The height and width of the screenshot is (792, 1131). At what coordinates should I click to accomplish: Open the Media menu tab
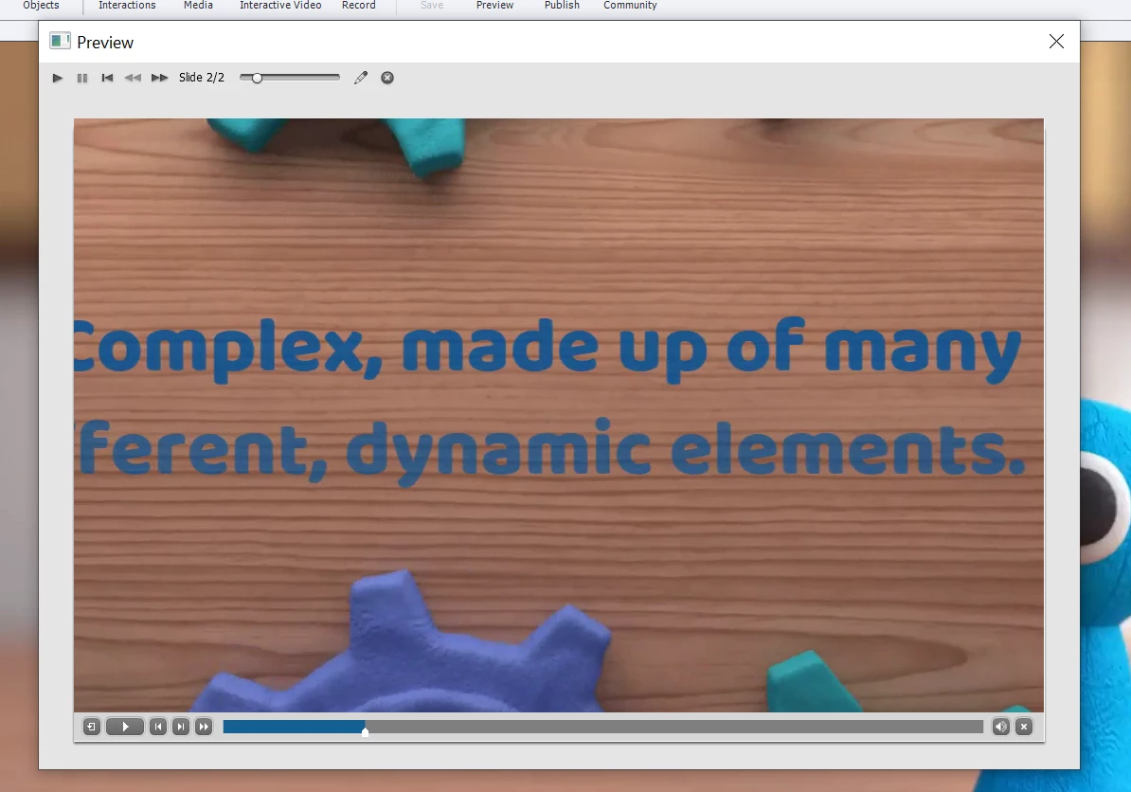(198, 5)
